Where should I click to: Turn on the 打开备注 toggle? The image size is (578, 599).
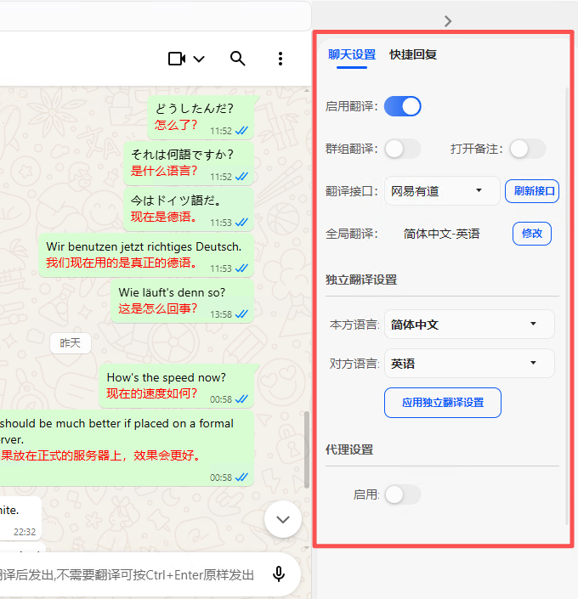pyautogui.click(x=527, y=149)
